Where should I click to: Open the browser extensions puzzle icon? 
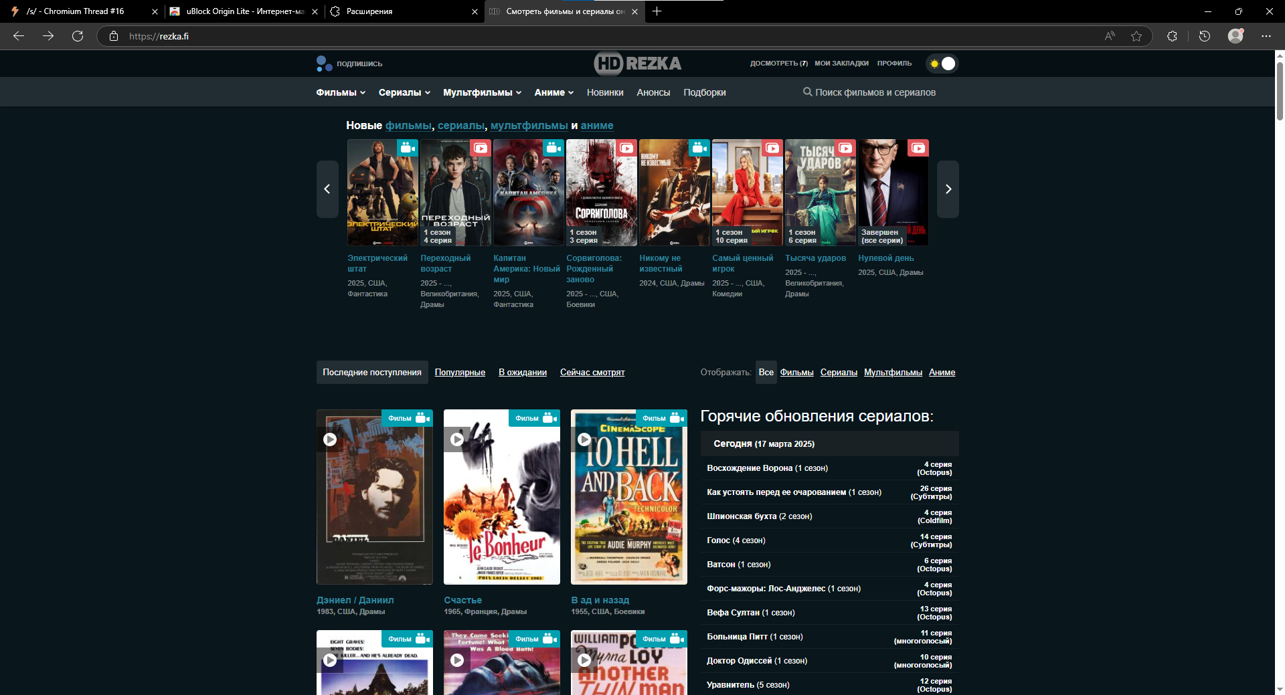1172,36
